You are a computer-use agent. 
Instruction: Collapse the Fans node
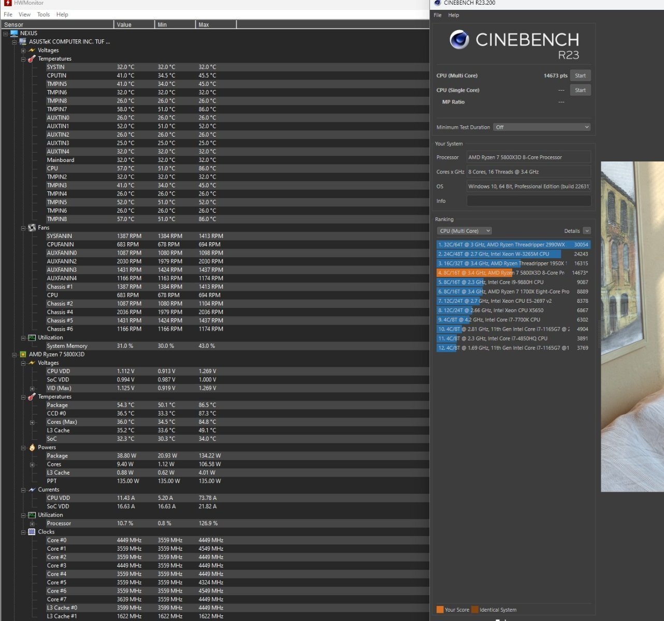[23, 228]
